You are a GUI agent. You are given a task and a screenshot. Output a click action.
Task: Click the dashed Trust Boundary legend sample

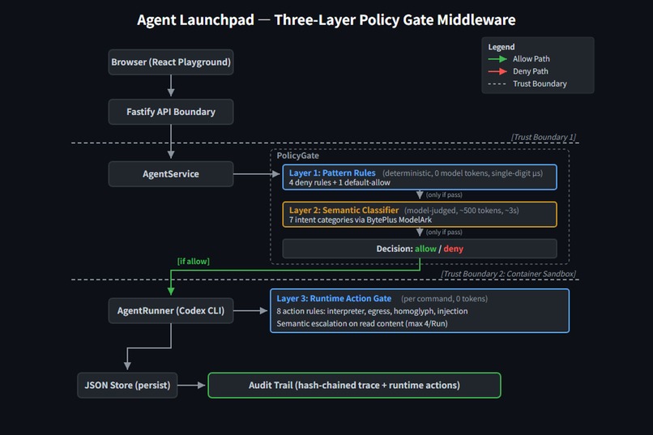pyautogui.click(x=497, y=83)
